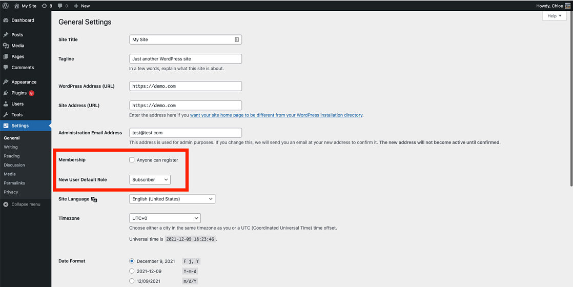Click the Plugins plug icon
Image resolution: width=573 pixels, height=287 pixels.
(x=6, y=93)
